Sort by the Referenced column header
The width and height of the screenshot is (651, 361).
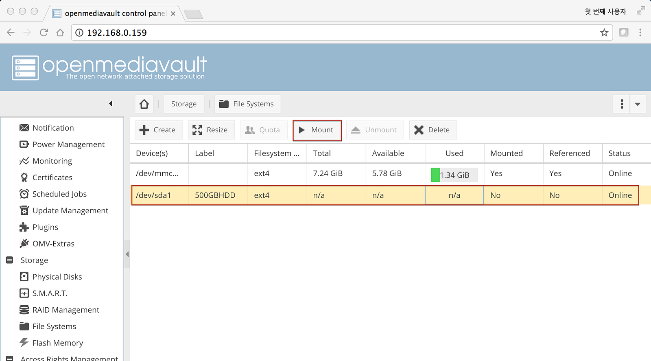click(x=572, y=153)
